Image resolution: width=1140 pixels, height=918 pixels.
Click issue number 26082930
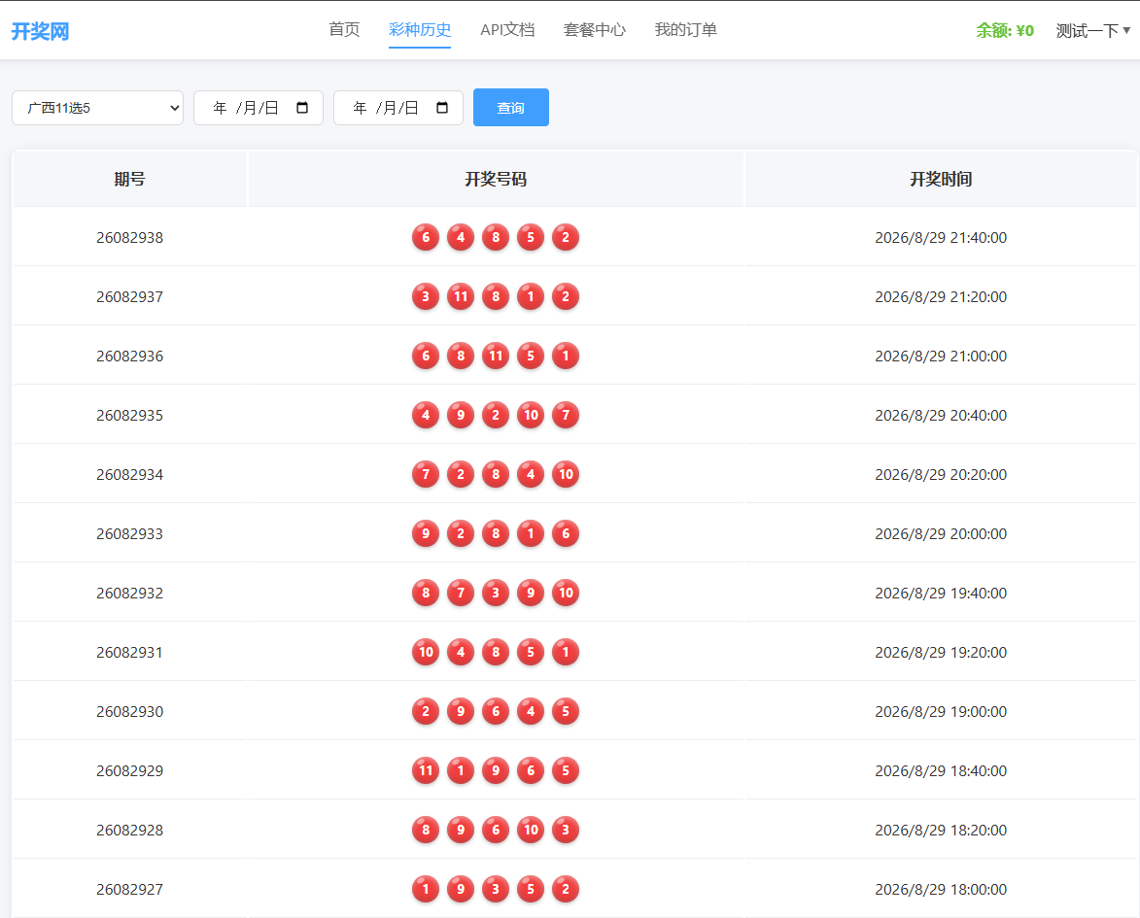tap(129, 712)
